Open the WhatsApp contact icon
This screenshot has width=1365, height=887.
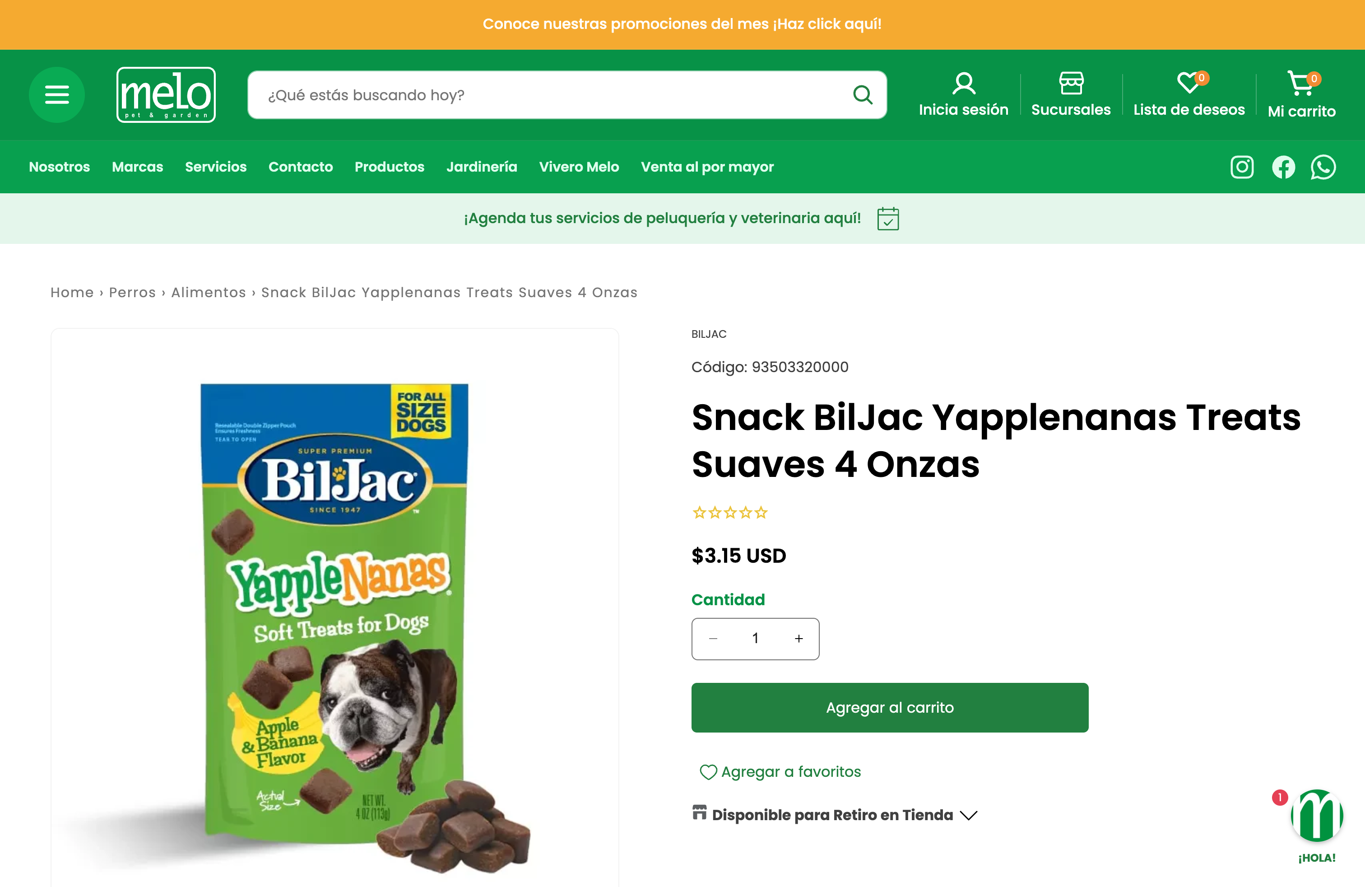point(1323,168)
